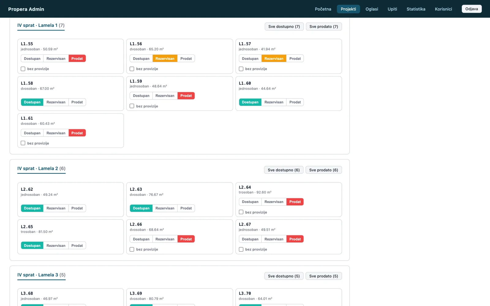Select IV sprat · Lamela 3 heading
490x306 pixels.
(41, 275)
